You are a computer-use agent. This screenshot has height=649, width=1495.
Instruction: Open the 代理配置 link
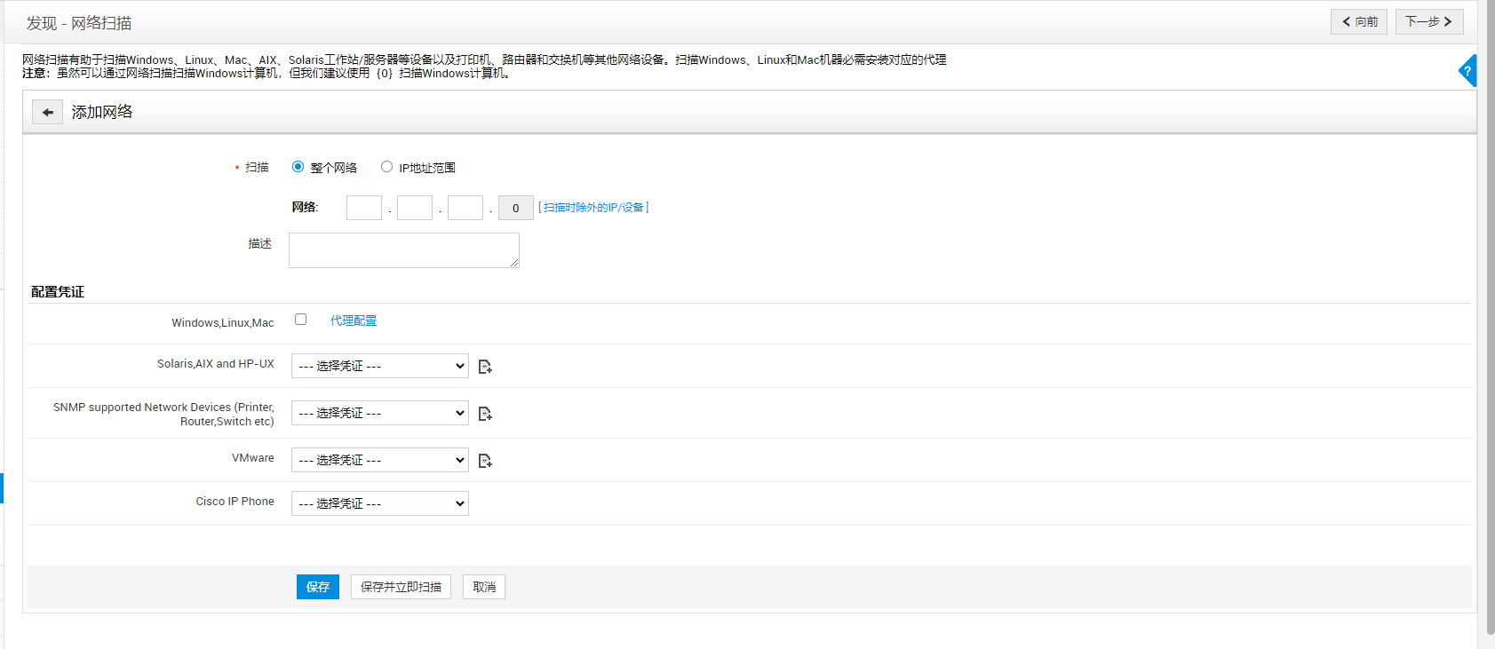pos(354,321)
